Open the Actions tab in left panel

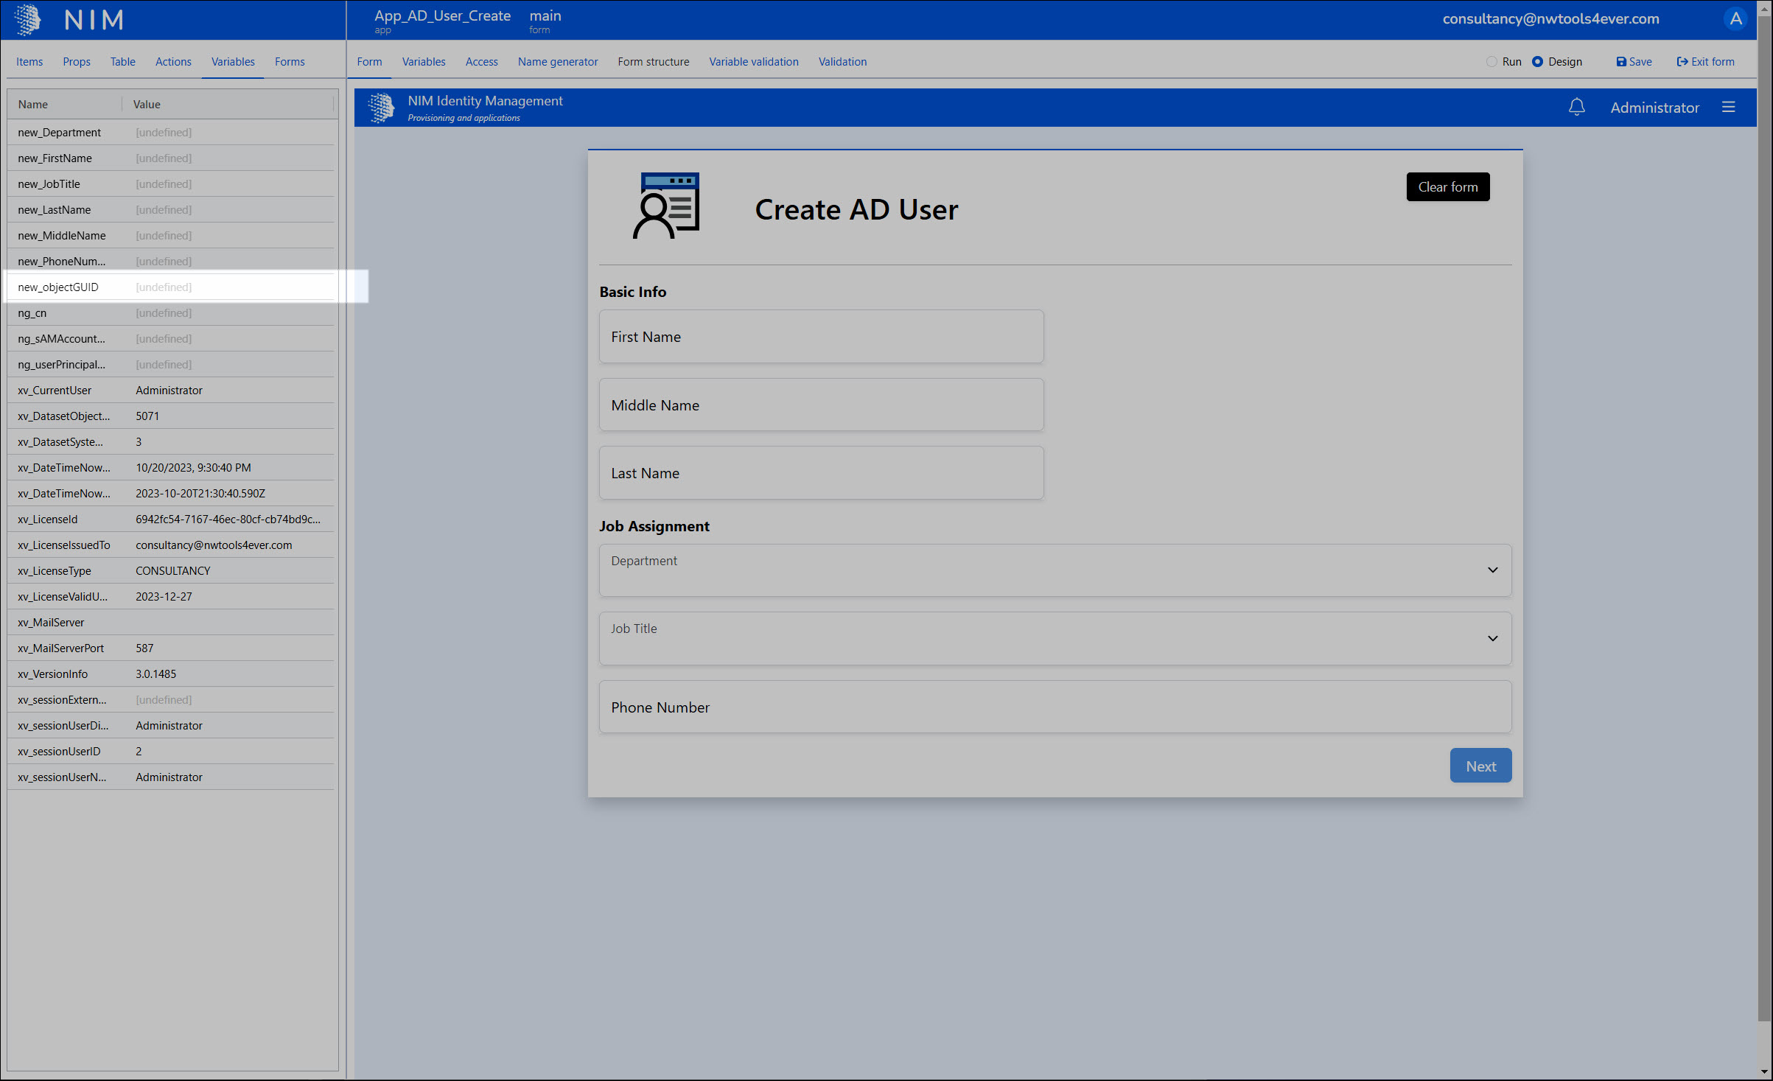(x=173, y=62)
